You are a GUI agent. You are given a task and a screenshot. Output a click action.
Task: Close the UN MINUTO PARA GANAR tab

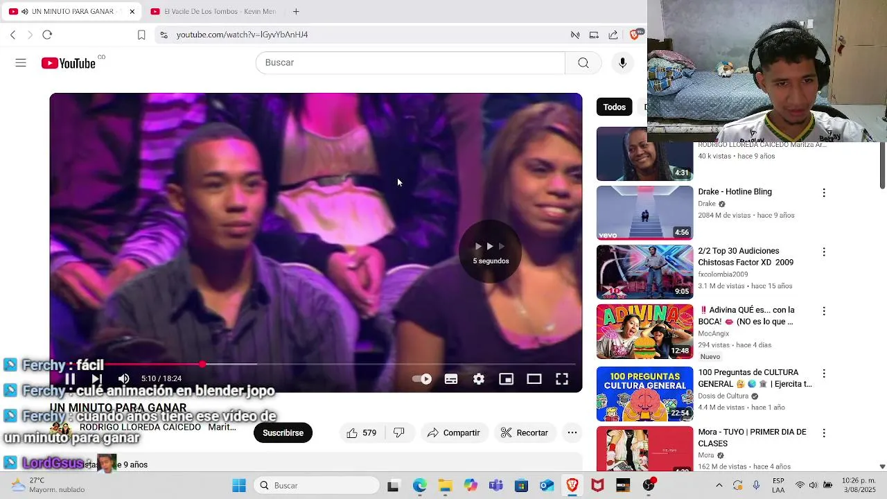132,12
